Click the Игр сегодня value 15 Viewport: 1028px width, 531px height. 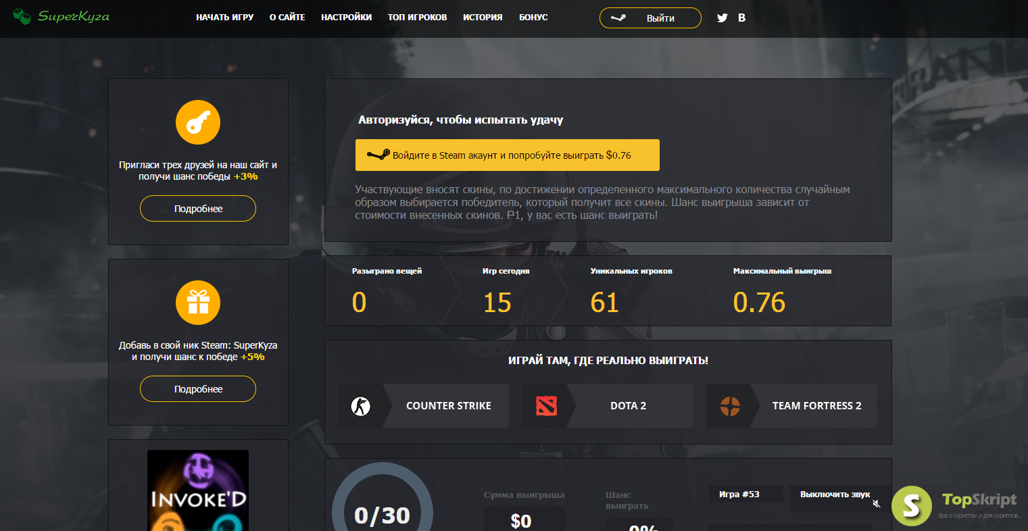point(497,302)
